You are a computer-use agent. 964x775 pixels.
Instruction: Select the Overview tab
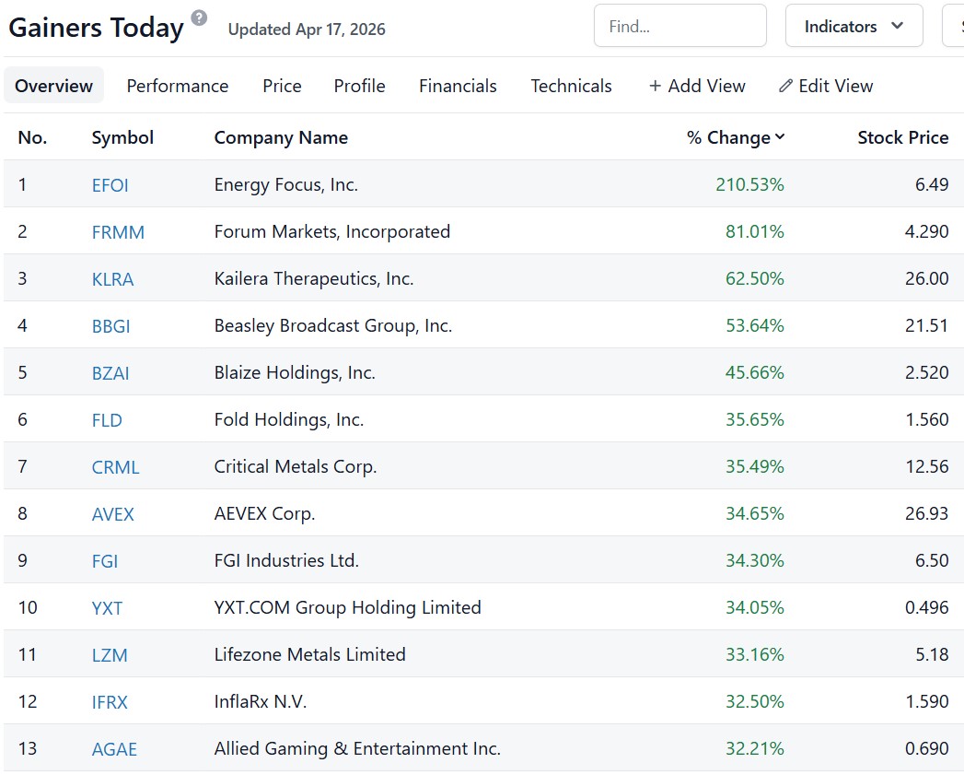[53, 86]
